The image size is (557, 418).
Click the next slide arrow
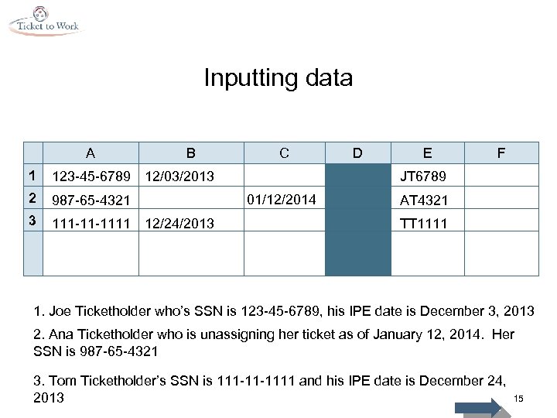[x=478, y=406]
